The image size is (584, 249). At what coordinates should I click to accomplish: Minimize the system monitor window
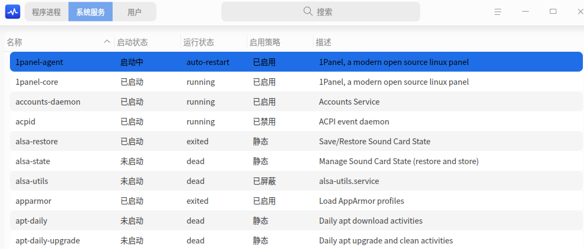tap(525, 12)
